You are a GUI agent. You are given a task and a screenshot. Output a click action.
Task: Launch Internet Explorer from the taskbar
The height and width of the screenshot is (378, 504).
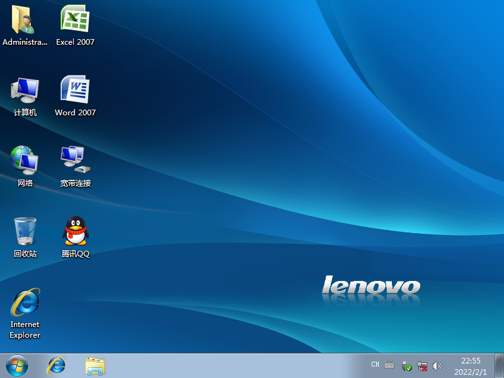[57, 365]
